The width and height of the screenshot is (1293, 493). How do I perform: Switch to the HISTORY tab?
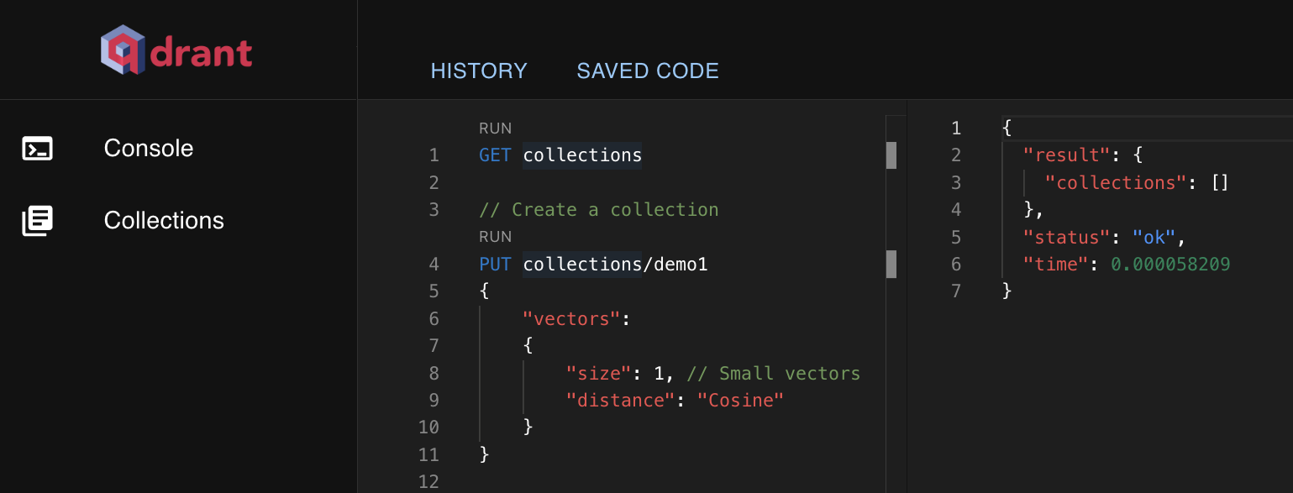pos(478,71)
